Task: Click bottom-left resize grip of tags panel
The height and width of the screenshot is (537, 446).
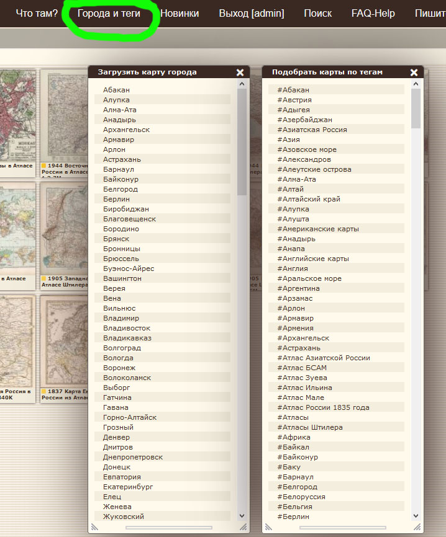Action: [x=268, y=527]
